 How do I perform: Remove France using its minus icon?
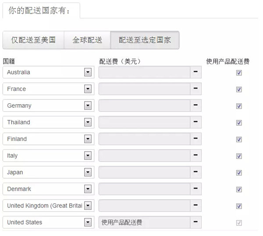click(x=195, y=89)
